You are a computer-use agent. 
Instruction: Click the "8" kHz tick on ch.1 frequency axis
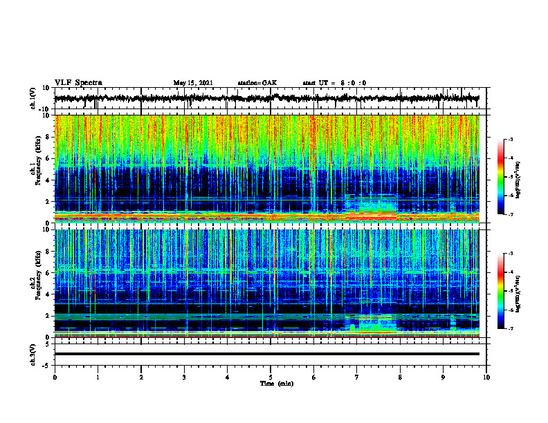click(x=49, y=137)
